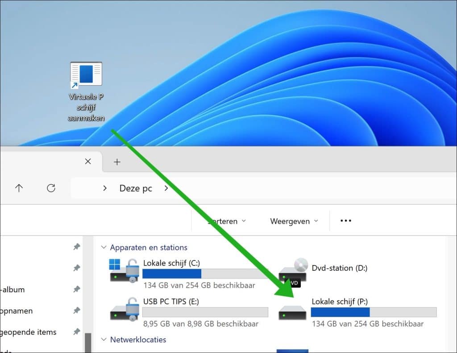Go up one folder level

(x=19, y=188)
